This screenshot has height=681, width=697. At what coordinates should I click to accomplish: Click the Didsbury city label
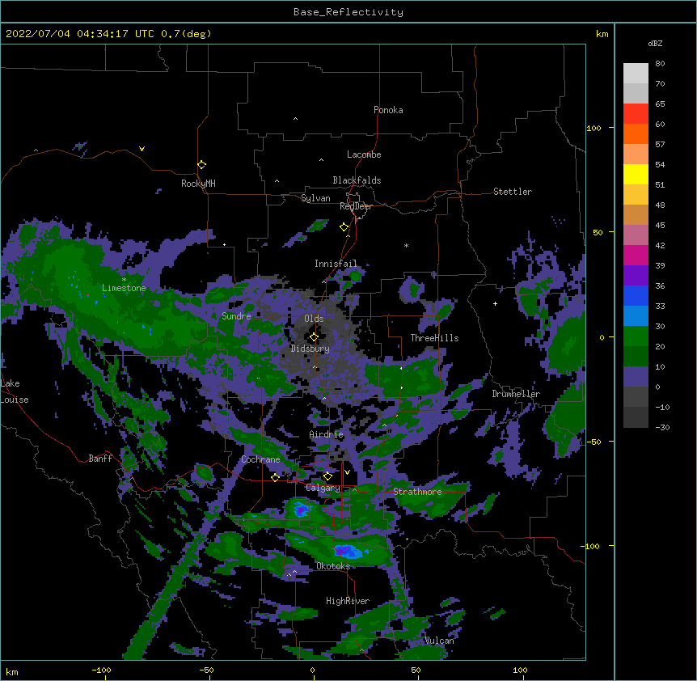click(310, 349)
